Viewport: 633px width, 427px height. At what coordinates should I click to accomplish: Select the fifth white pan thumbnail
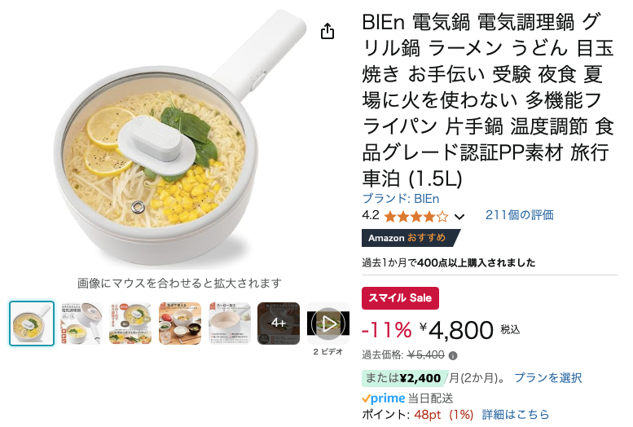pyautogui.click(x=229, y=324)
